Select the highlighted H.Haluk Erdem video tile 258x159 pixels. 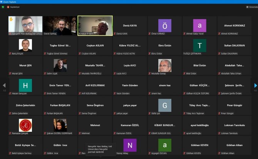(x=95, y=25)
